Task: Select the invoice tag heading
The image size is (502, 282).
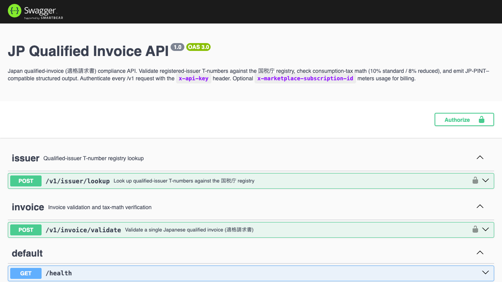Action: 28,207
